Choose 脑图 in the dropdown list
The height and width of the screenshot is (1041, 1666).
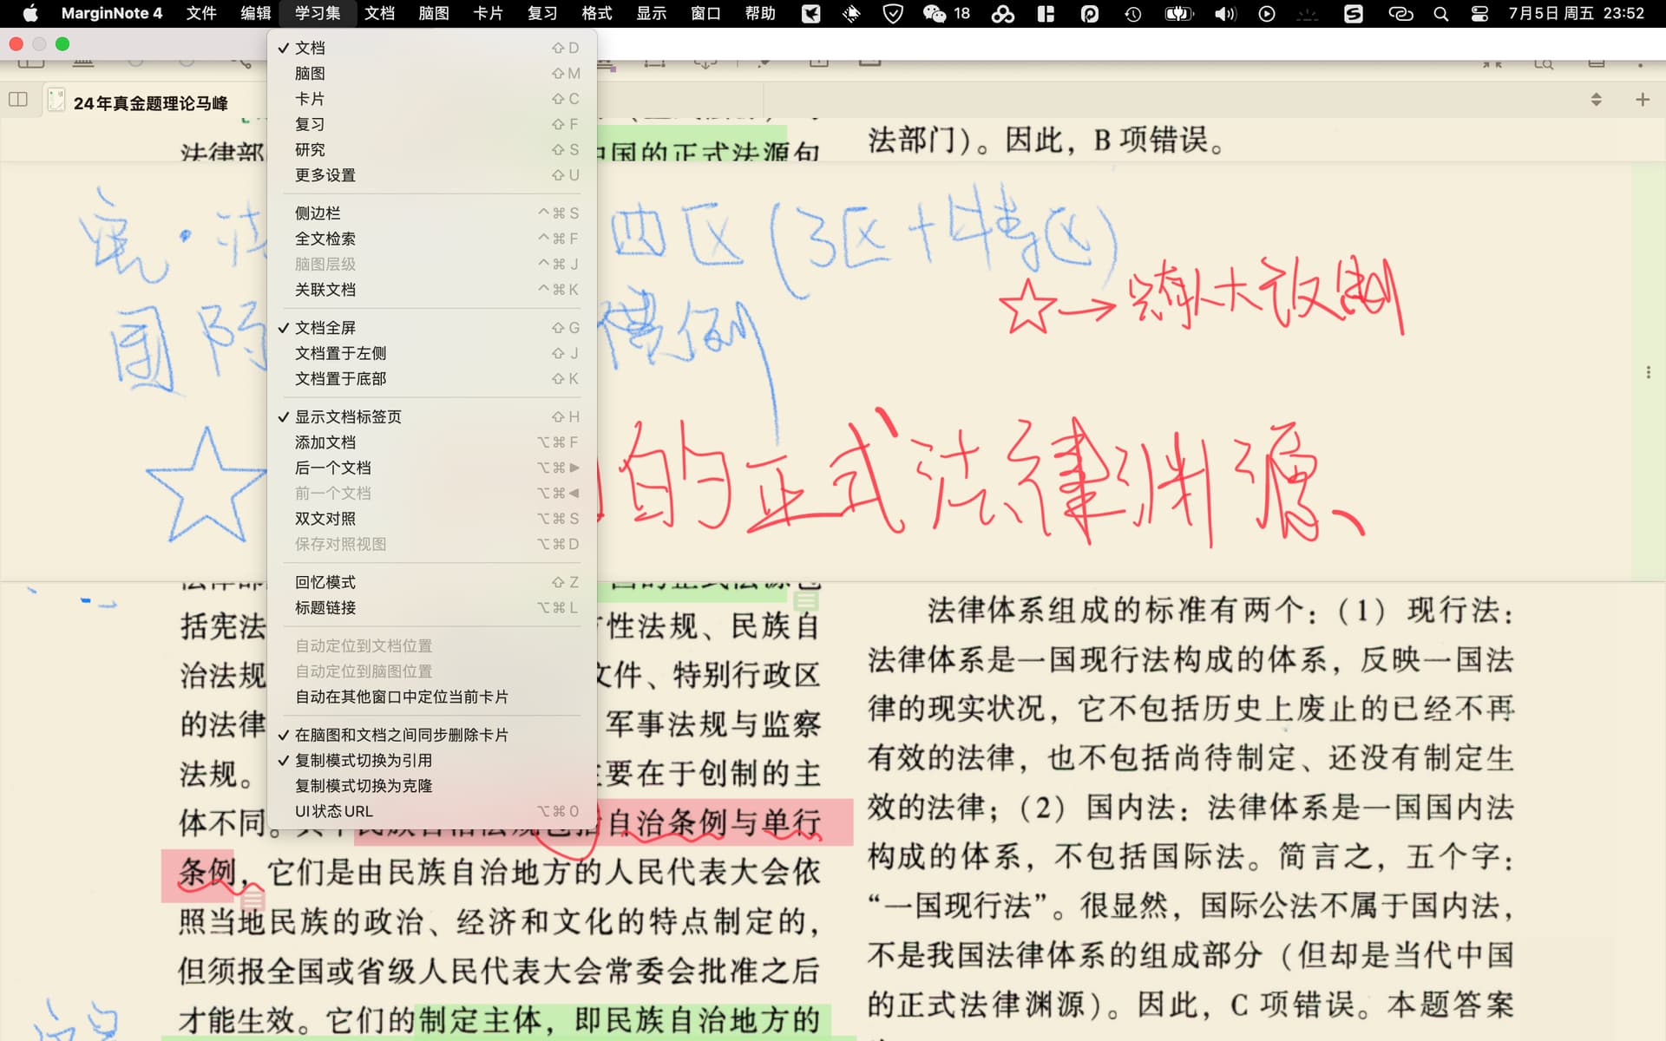[x=431, y=74]
